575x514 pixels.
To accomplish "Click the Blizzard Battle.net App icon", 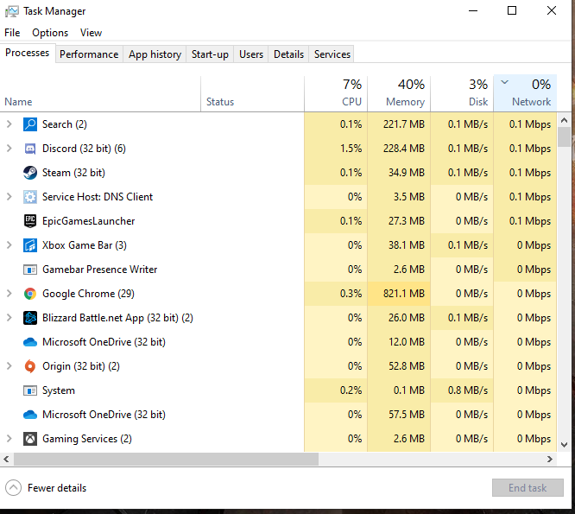I will [x=30, y=318].
